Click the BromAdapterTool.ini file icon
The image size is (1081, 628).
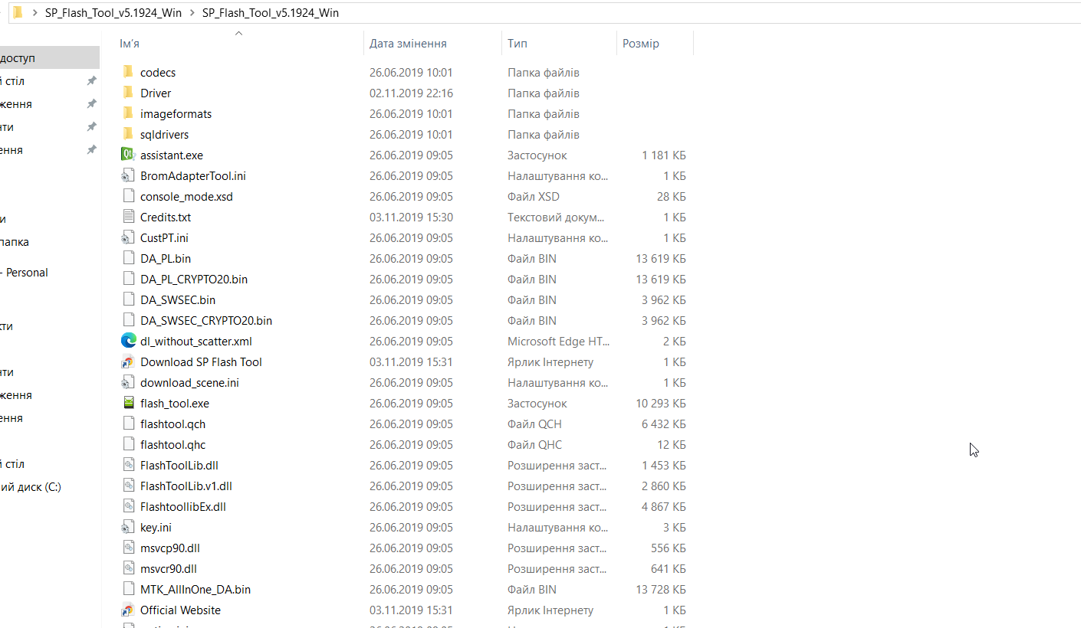point(128,175)
